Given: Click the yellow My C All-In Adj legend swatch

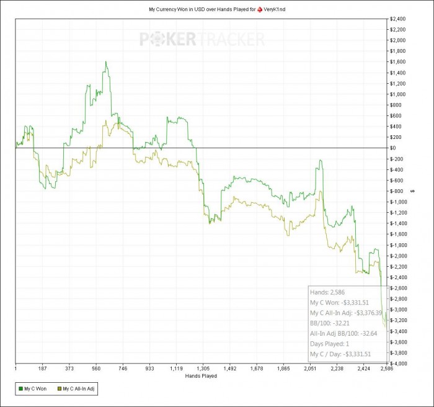Looking at the screenshot, I should click(60, 389).
